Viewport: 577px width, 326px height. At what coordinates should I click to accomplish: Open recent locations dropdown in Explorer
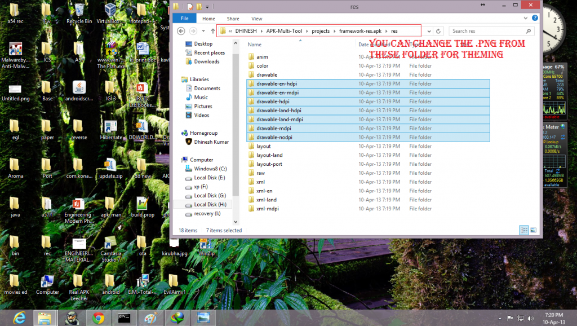click(x=203, y=31)
